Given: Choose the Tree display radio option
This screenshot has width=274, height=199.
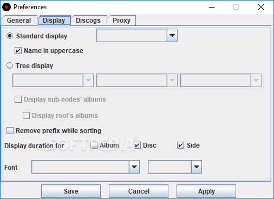Looking at the screenshot, I should pyautogui.click(x=10, y=65).
